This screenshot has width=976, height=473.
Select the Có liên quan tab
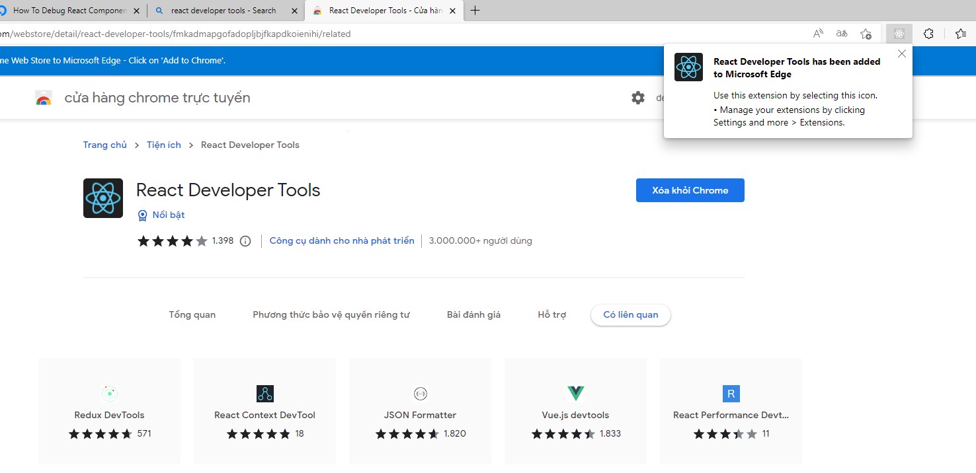631,315
